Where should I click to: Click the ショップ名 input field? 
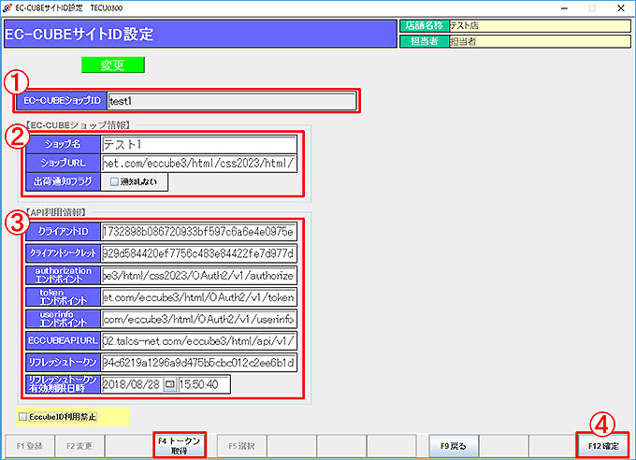[x=199, y=144]
